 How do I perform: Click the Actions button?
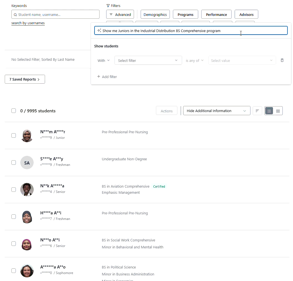[x=167, y=111]
